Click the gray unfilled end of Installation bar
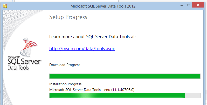The image size is (207, 105). pos(193,95)
